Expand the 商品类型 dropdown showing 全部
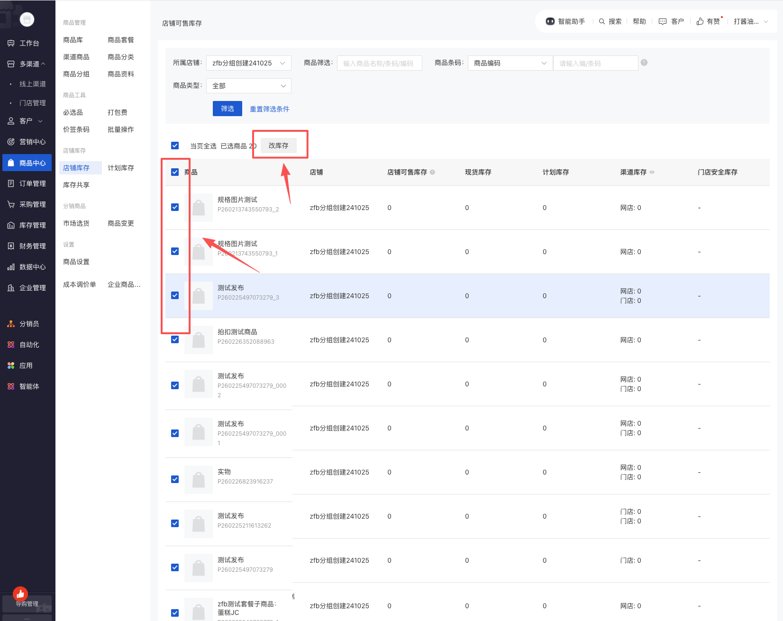 [x=248, y=86]
